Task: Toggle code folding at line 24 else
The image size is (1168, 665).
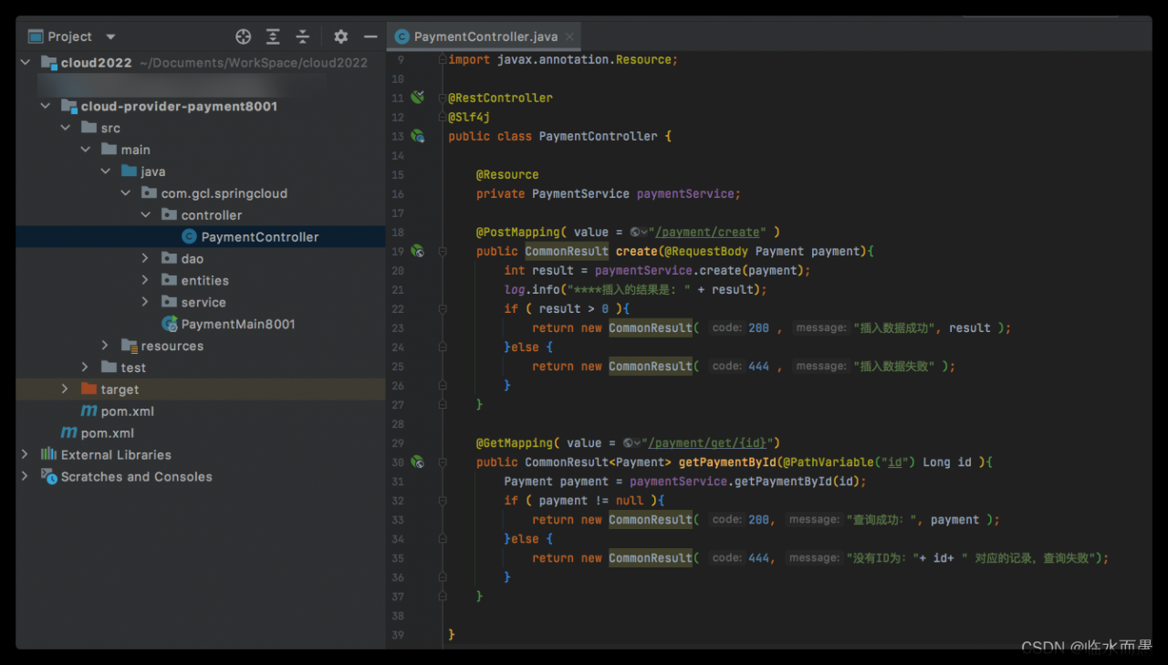Action: [443, 347]
